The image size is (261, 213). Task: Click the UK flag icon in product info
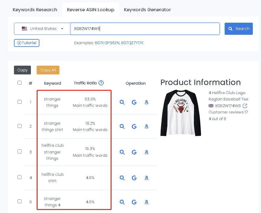pos(211,106)
